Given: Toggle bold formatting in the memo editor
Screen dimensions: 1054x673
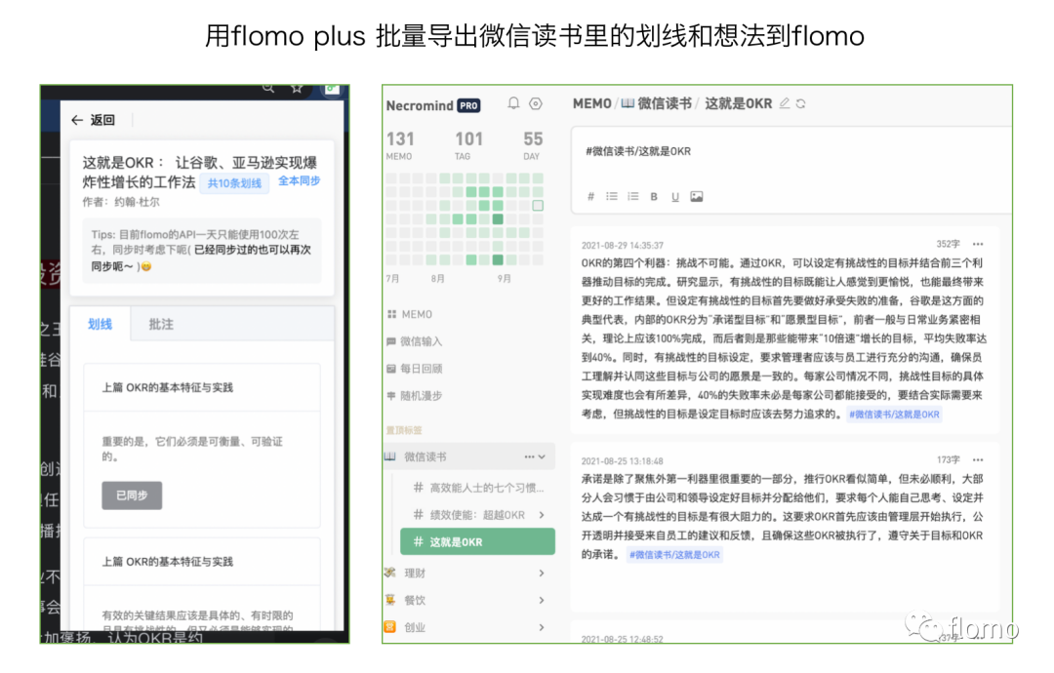Looking at the screenshot, I should 654,197.
